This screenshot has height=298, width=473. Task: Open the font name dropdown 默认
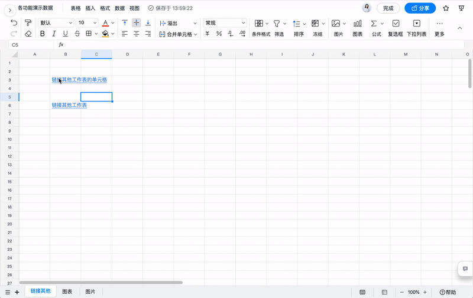[x=55, y=23]
